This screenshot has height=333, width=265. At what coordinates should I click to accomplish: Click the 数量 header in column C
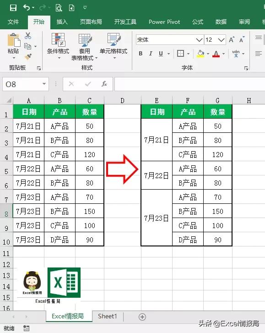[90, 112]
